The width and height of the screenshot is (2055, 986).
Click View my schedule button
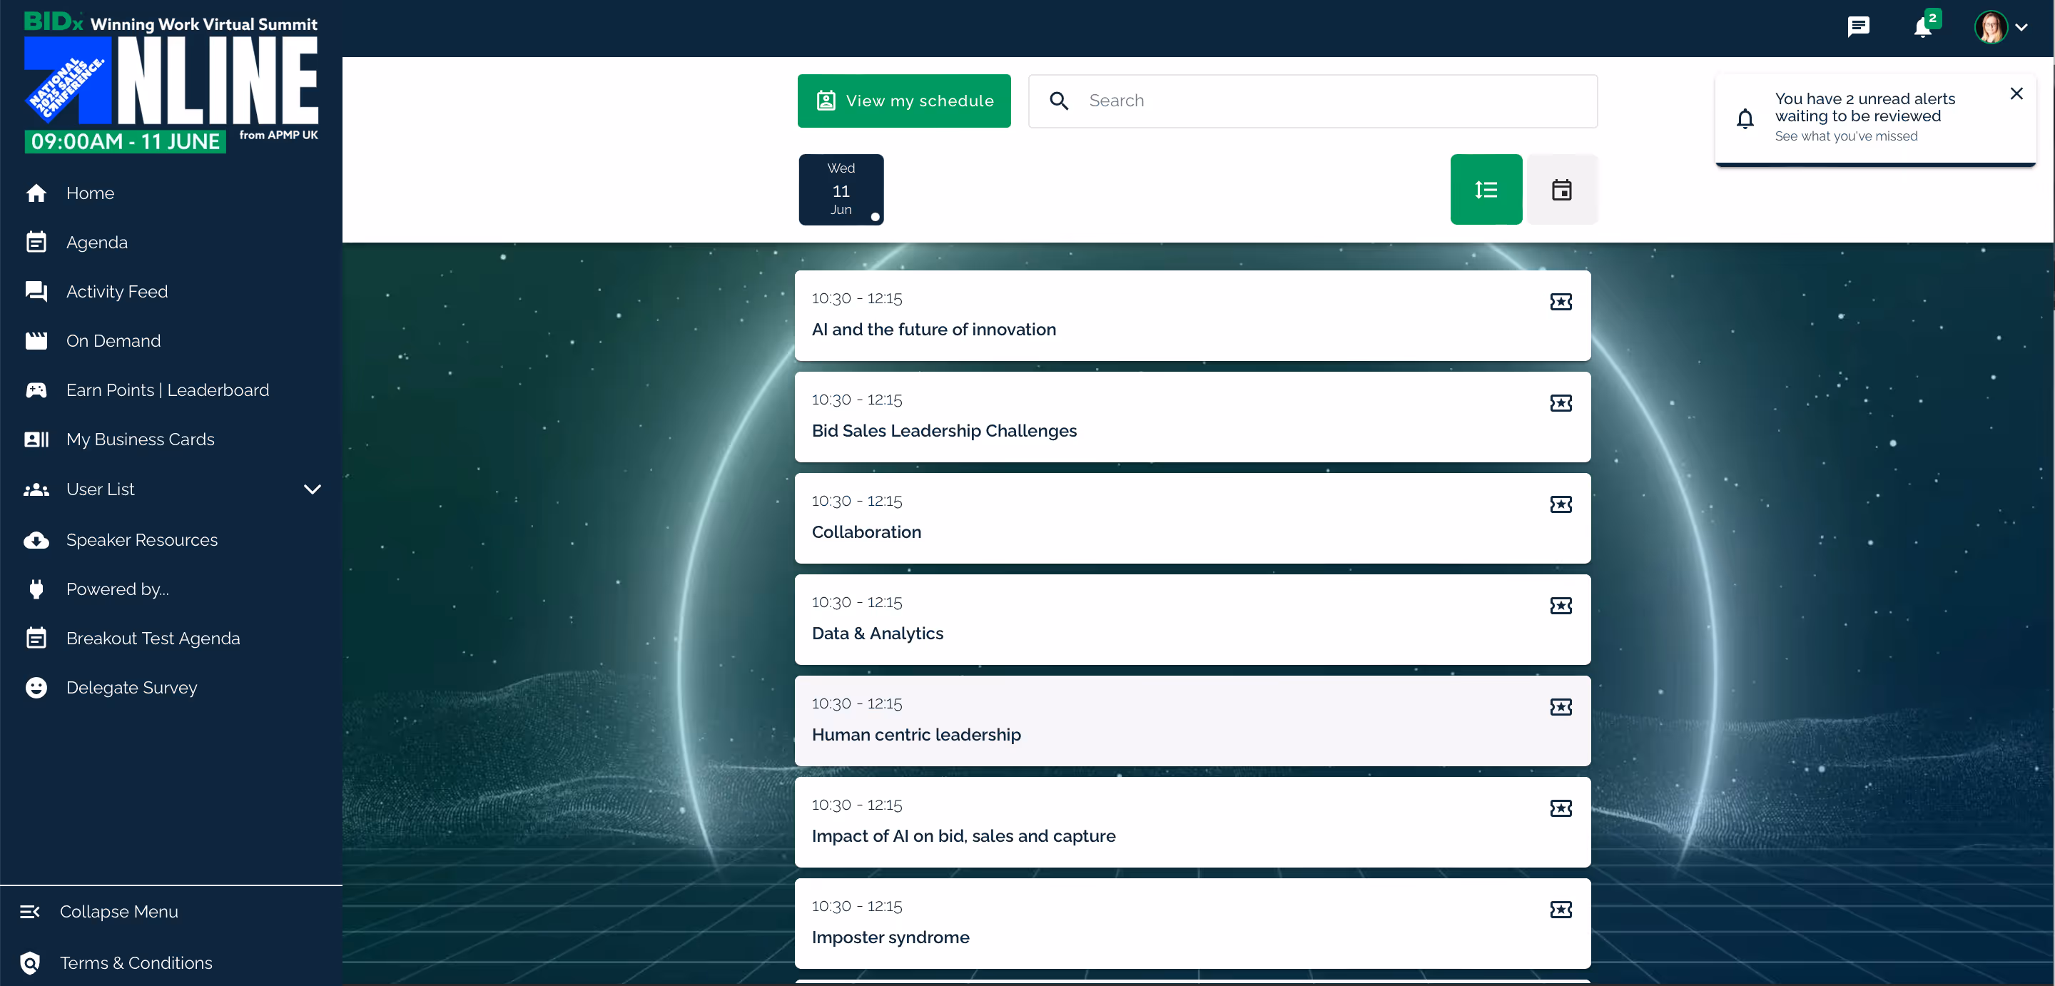click(x=903, y=101)
